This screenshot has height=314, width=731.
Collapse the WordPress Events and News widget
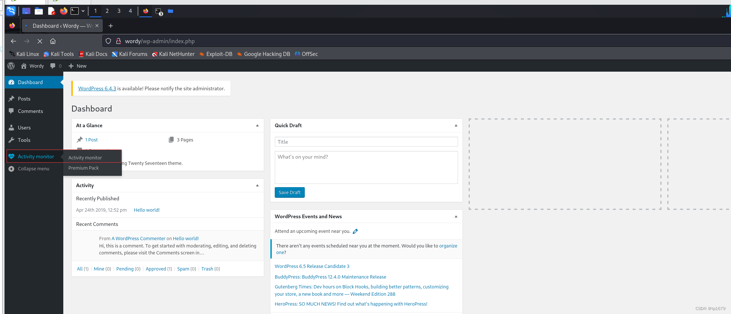(456, 216)
